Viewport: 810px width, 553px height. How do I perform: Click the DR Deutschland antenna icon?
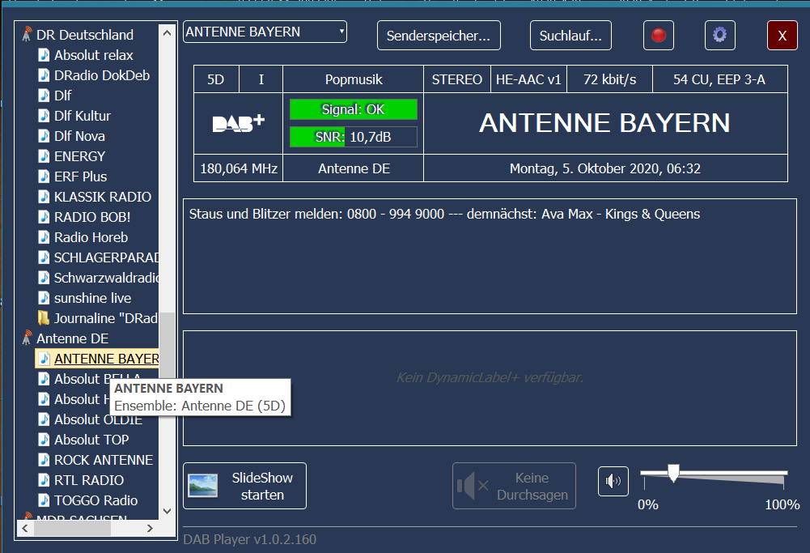27,35
